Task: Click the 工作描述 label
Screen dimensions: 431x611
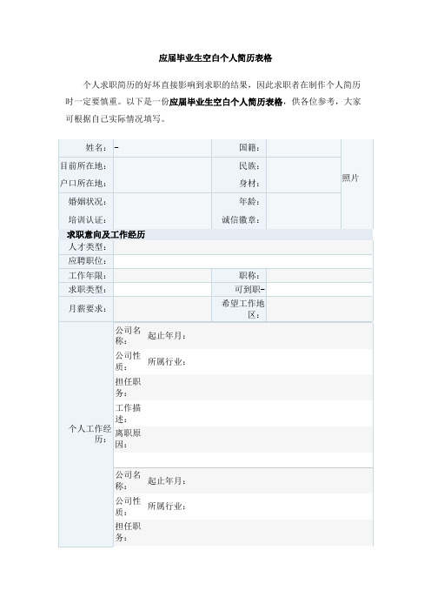Action: (128, 413)
